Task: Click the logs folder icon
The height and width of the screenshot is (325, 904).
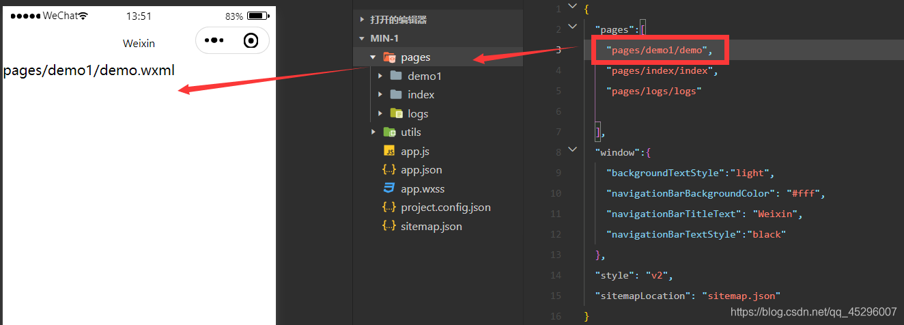Action: click(x=396, y=113)
